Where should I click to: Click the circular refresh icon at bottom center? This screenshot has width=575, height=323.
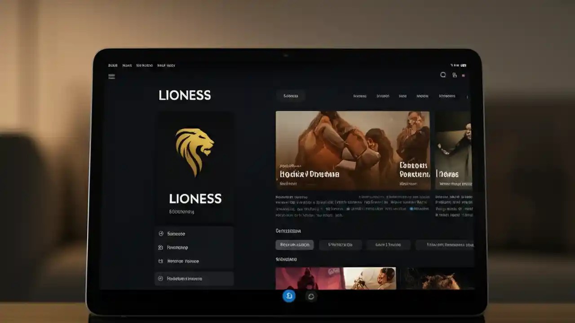click(x=311, y=296)
